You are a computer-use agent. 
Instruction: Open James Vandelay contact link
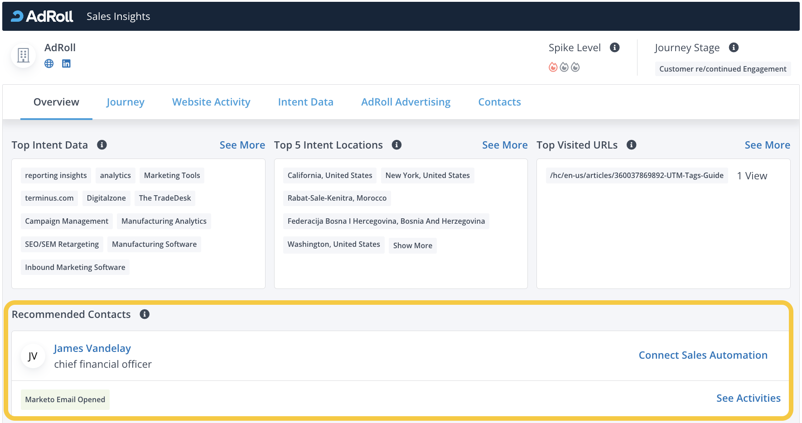tap(92, 348)
